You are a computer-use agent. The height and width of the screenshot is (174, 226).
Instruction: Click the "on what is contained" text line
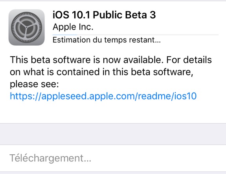click(101, 72)
